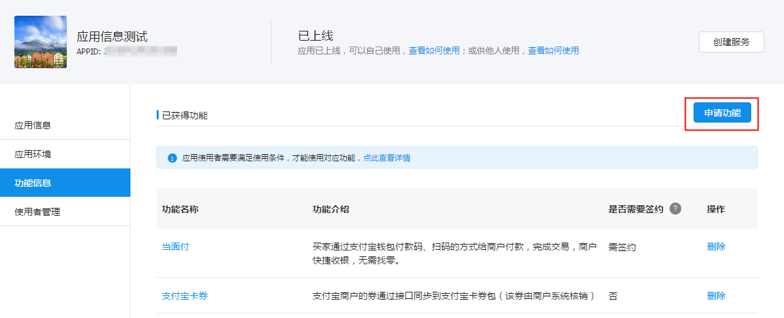Click the 支付宝卡券 description text
Viewport: 784px width, 318px height.
pyautogui.click(x=454, y=296)
